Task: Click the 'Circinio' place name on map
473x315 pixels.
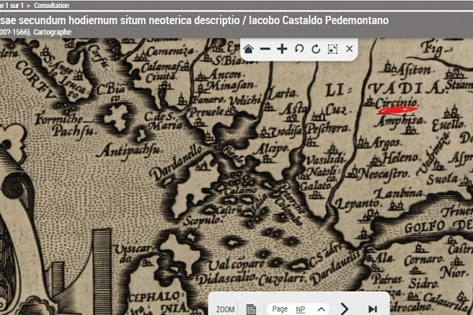Action: pyautogui.click(x=397, y=103)
